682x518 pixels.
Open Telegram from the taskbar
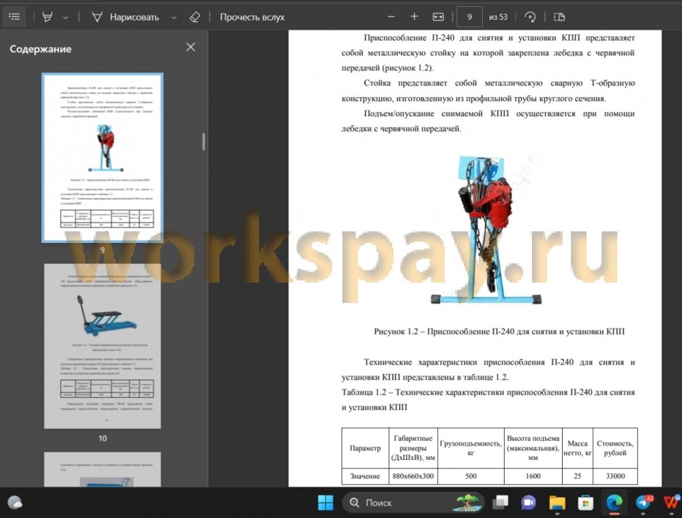644,502
